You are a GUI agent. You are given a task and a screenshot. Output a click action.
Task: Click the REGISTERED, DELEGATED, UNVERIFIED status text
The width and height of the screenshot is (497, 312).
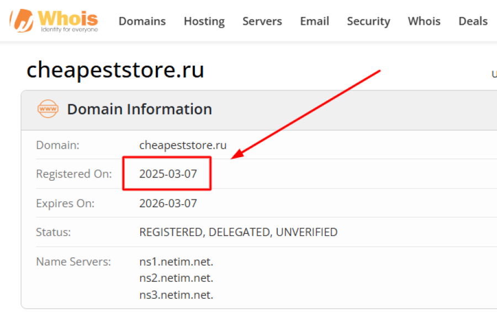tap(238, 232)
